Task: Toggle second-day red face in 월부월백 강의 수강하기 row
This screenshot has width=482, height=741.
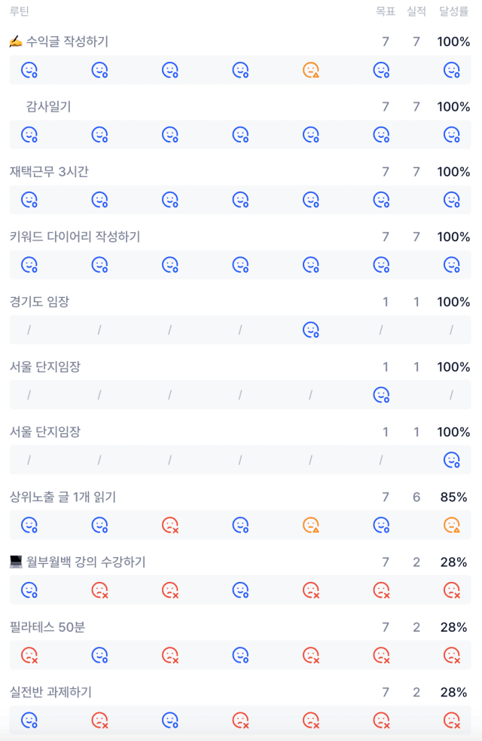Action: click(x=99, y=590)
